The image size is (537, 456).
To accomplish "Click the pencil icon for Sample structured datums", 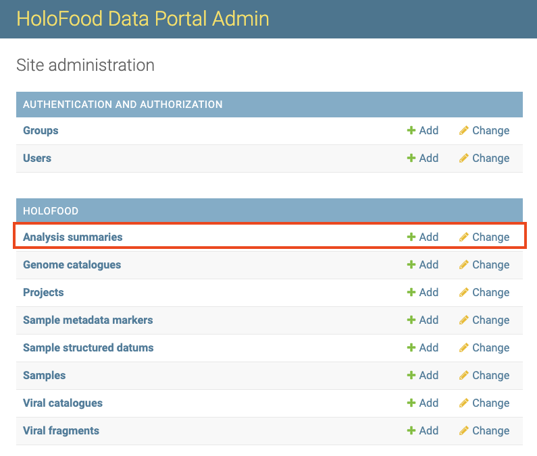I will pos(463,347).
